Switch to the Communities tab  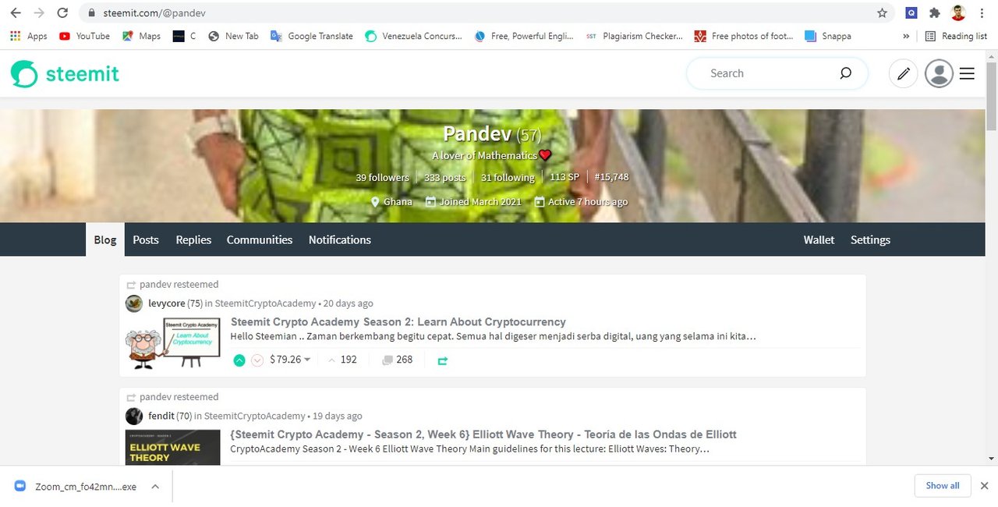coord(260,239)
